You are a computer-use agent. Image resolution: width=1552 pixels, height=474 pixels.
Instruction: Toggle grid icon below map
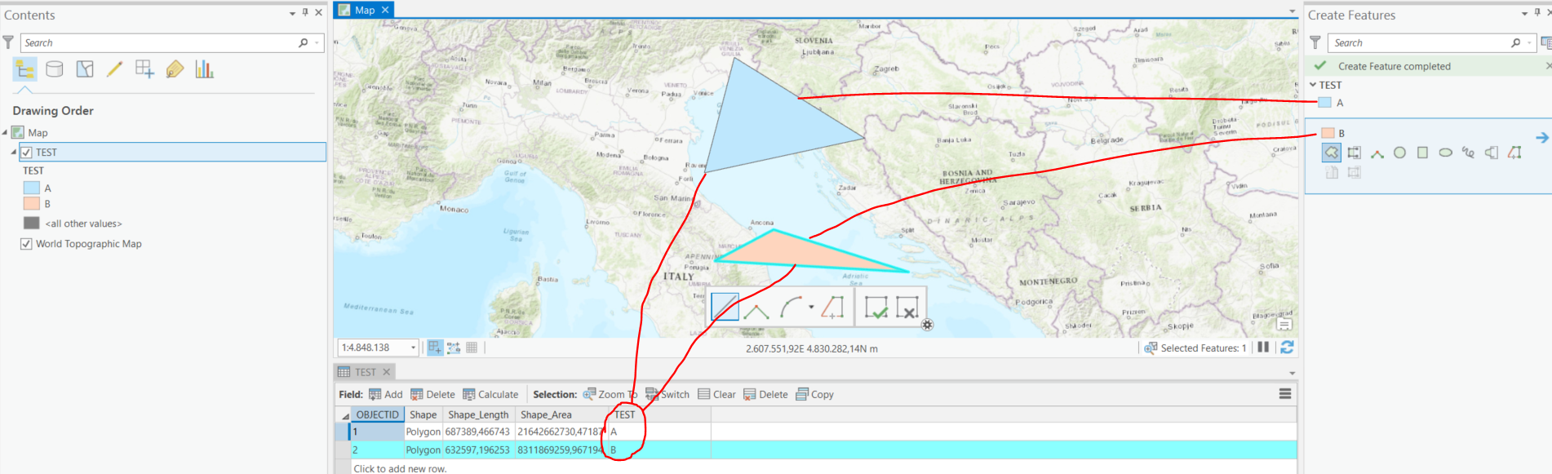pyautogui.click(x=472, y=348)
